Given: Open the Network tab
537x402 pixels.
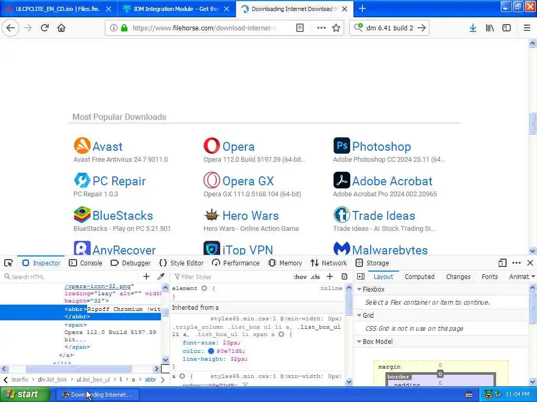Looking at the screenshot, I should coord(329,263).
